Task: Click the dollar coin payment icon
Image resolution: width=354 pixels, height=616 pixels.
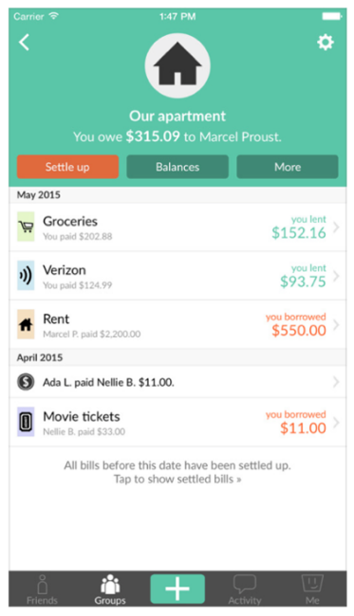Action: pyautogui.click(x=26, y=382)
